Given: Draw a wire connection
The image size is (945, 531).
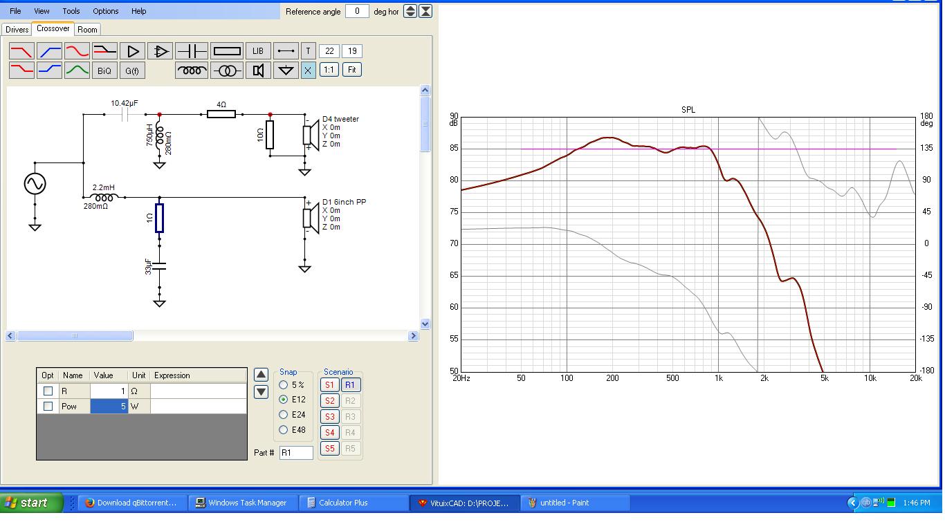Looking at the screenshot, I should (x=286, y=51).
